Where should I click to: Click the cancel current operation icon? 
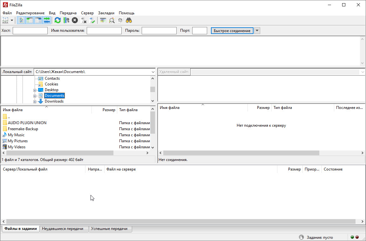point(75,20)
